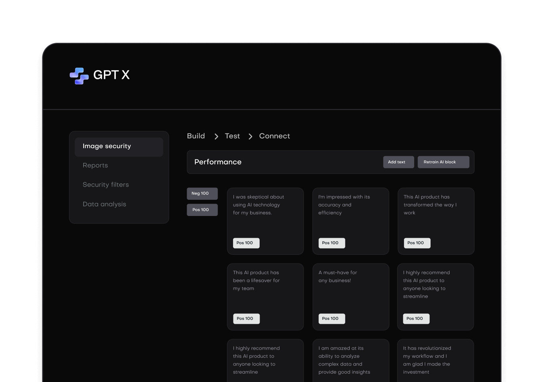Navigate to Test in the breadcrumb

[x=232, y=136]
